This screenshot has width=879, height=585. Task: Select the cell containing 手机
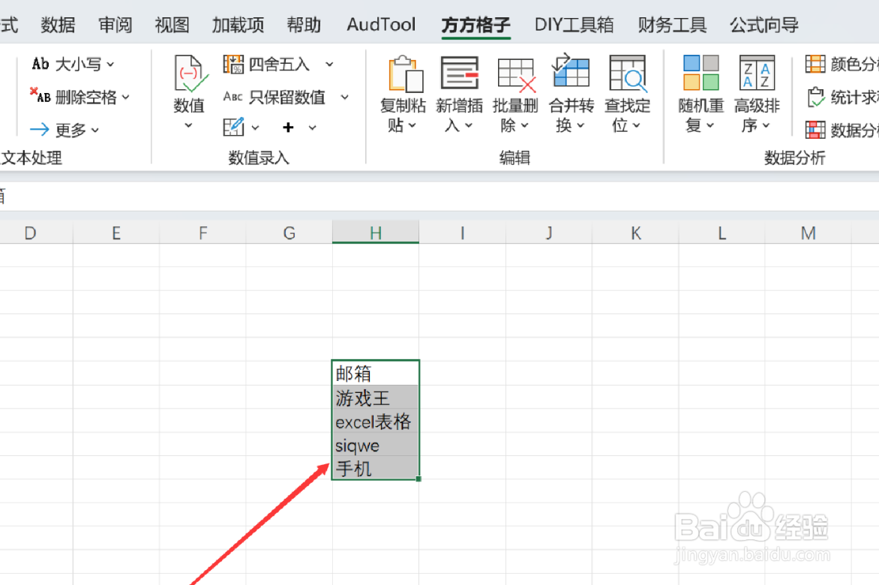[x=376, y=467]
